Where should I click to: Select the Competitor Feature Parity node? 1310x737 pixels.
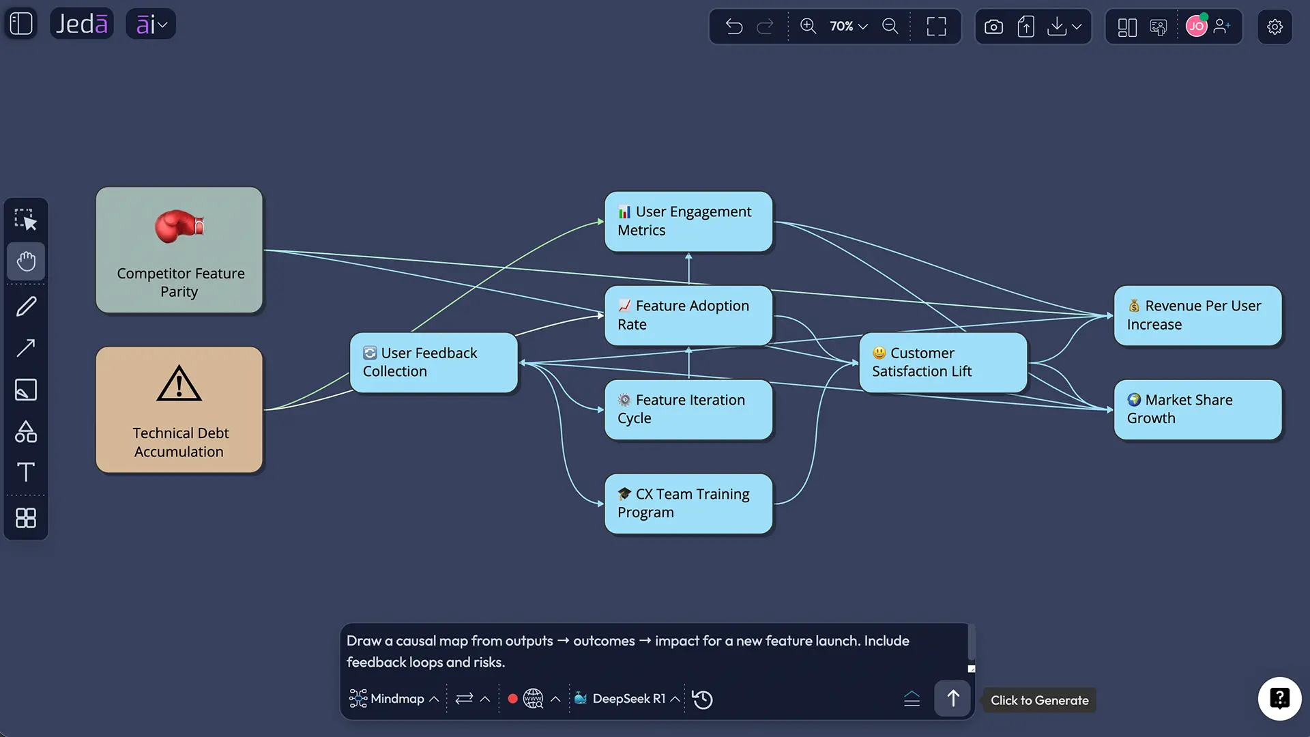point(179,250)
